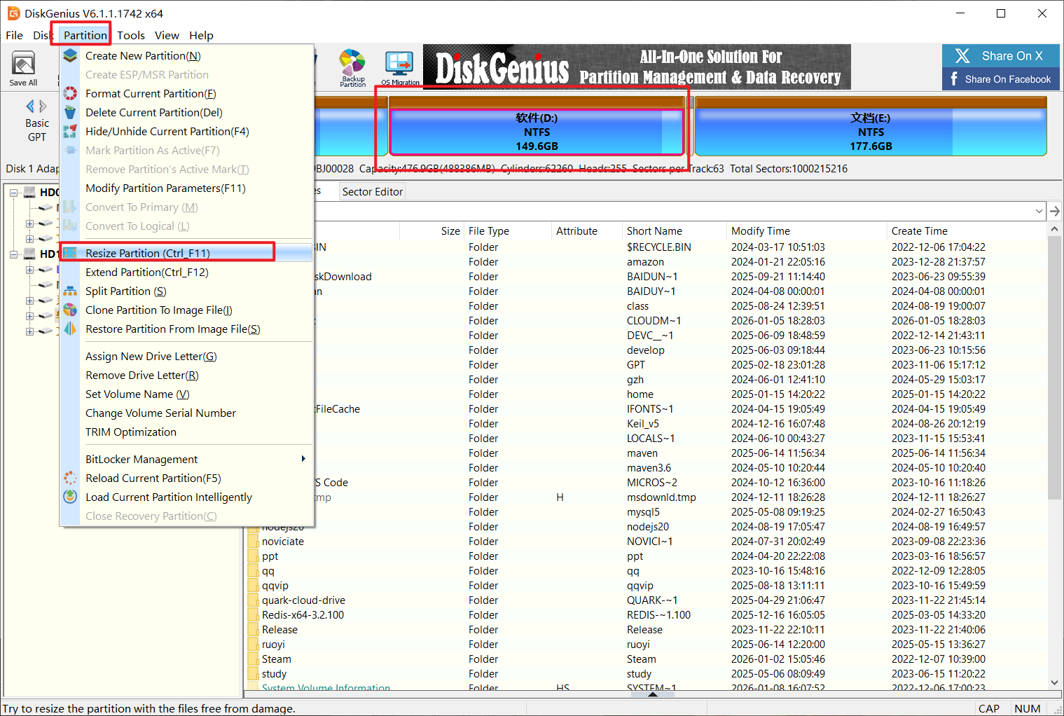Viewport: 1064px width, 716px height.
Task: Collapse the HD1 disk tree node
Action: (13, 254)
